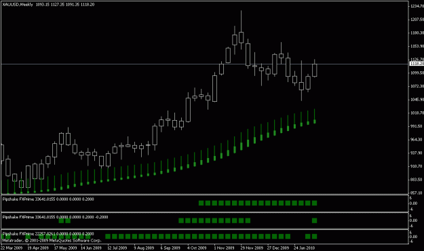The width and height of the screenshot is (424, 251).
Task: Click the 29 Nov 2009 date label
Action: 252,248
